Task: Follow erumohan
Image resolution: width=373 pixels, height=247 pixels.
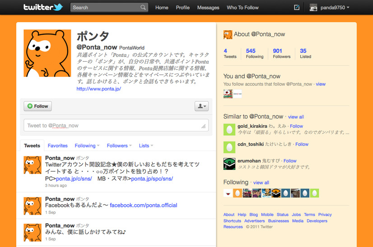Action: click(x=290, y=161)
